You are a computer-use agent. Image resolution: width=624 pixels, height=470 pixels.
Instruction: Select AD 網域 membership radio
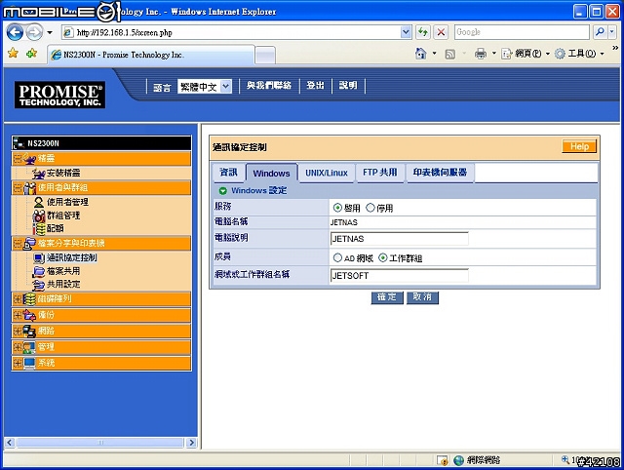(x=337, y=257)
